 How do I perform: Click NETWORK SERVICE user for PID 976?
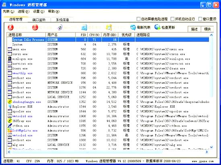pos(60,83)
